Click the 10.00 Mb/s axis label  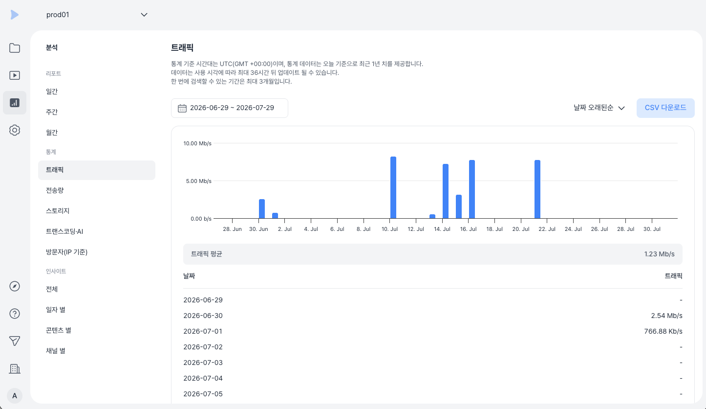(x=197, y=143)
